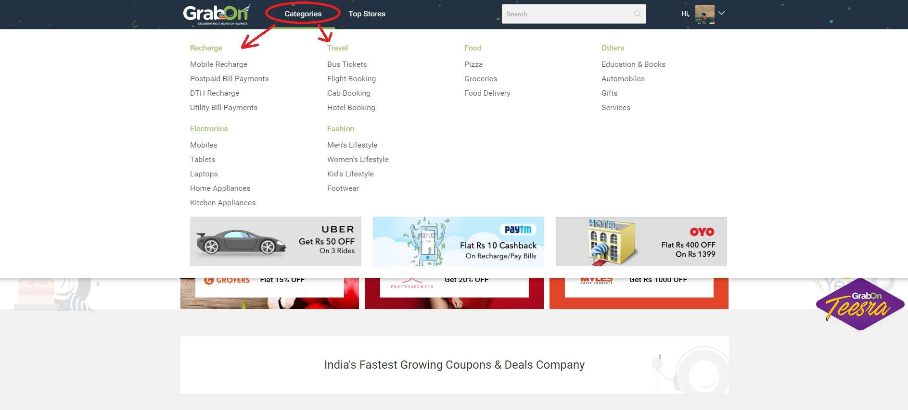Image resolution: width=908 pixels, height=410 pixels.
Task: Expand the profile dropdown chevron
Action: point(721,13)
